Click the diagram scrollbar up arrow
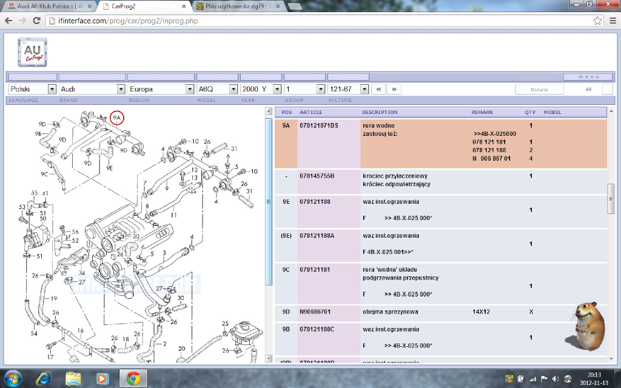Viewport: 621px width, 388px height. 269,112
